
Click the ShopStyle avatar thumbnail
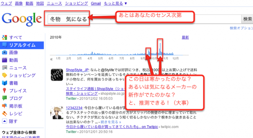click(57, 75)
